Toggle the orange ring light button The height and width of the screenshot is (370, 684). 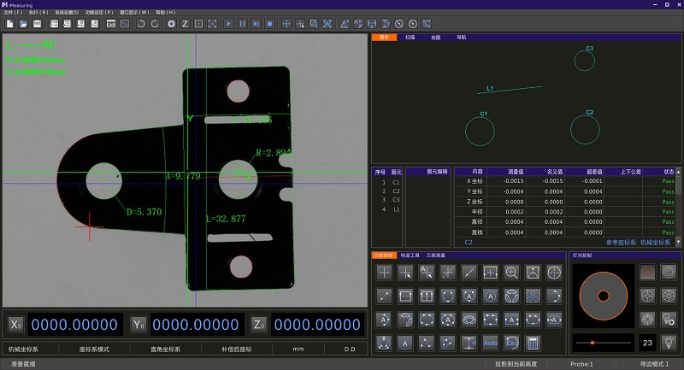click(x=647, y=273)
